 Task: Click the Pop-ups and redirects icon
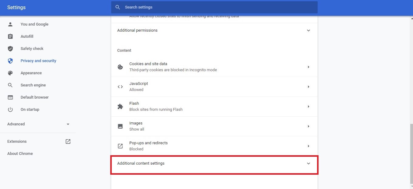[120, 146]
